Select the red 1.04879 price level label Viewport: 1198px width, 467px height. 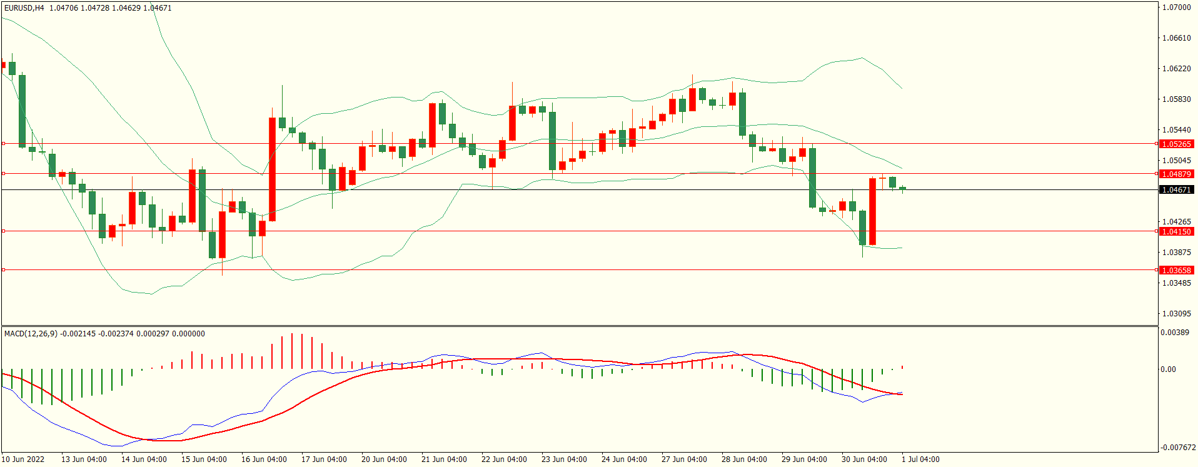click(1176, 174)
